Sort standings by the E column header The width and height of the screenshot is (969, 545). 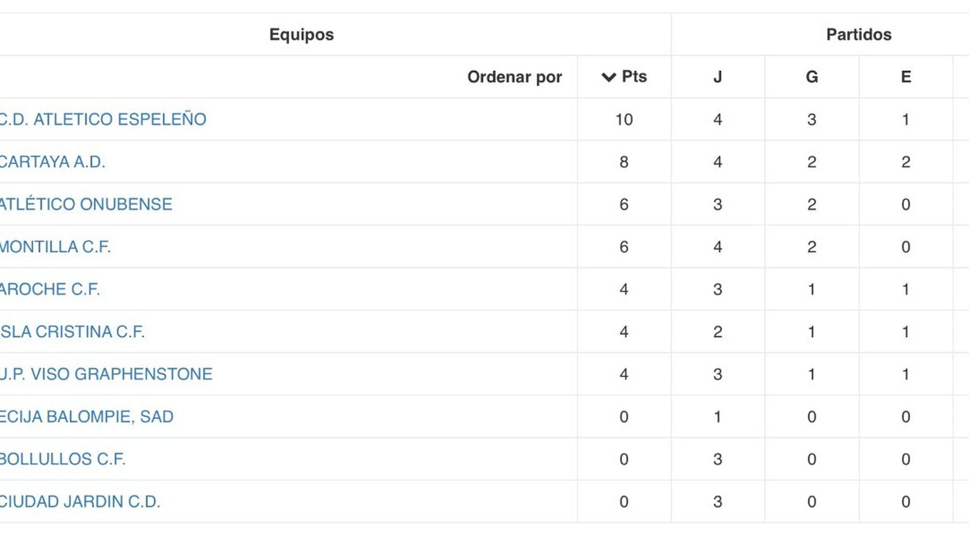pyautogui.click(x=905, y=76)
